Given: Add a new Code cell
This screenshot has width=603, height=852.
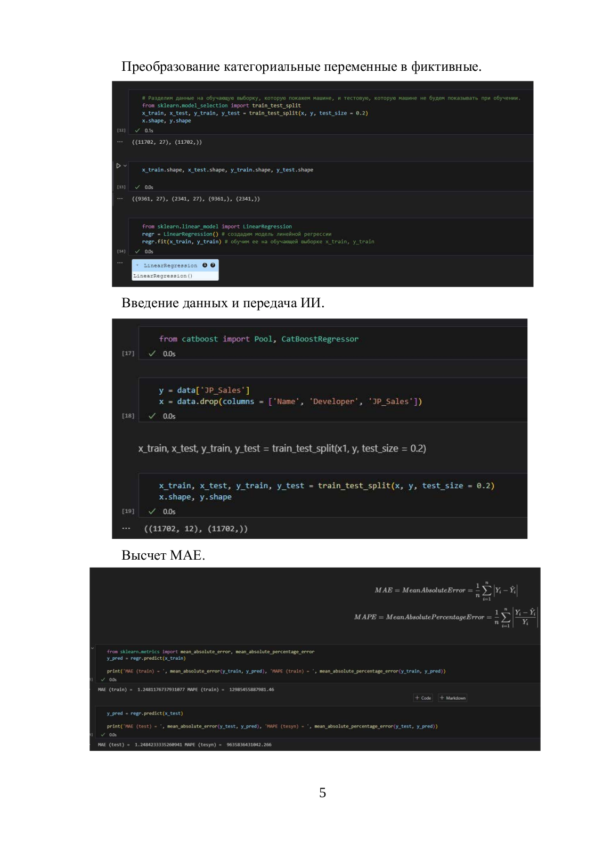Looking at the screenshot, I should pyautogui.click(x=423, y=698).
